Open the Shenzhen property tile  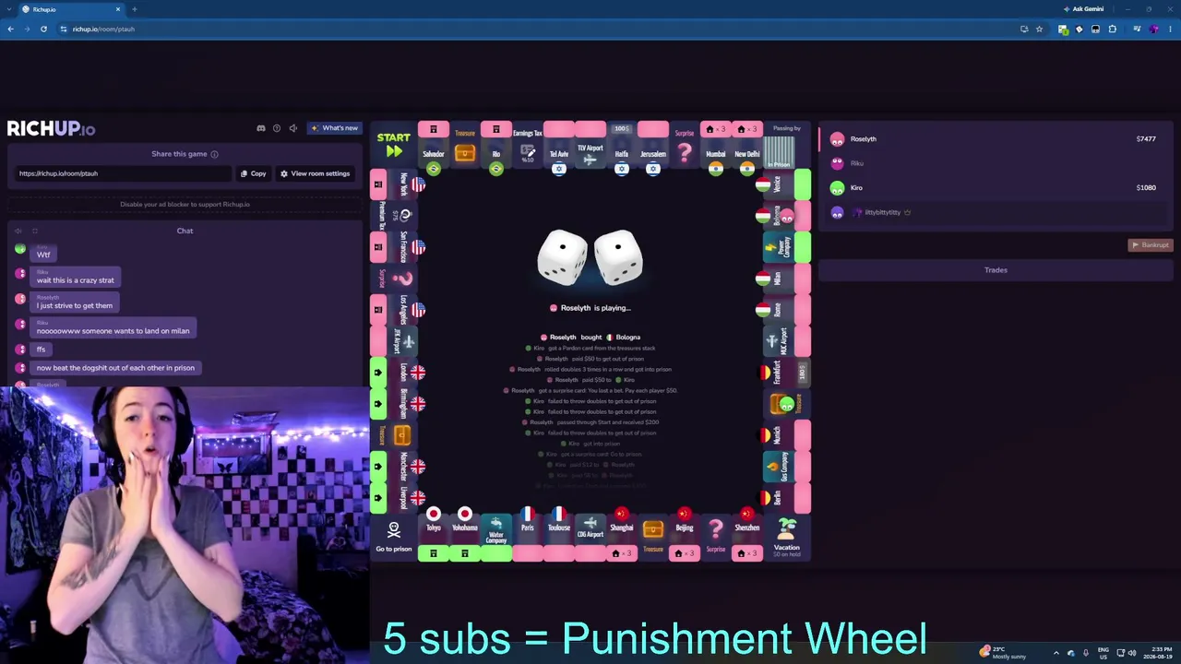click(746, 535)
